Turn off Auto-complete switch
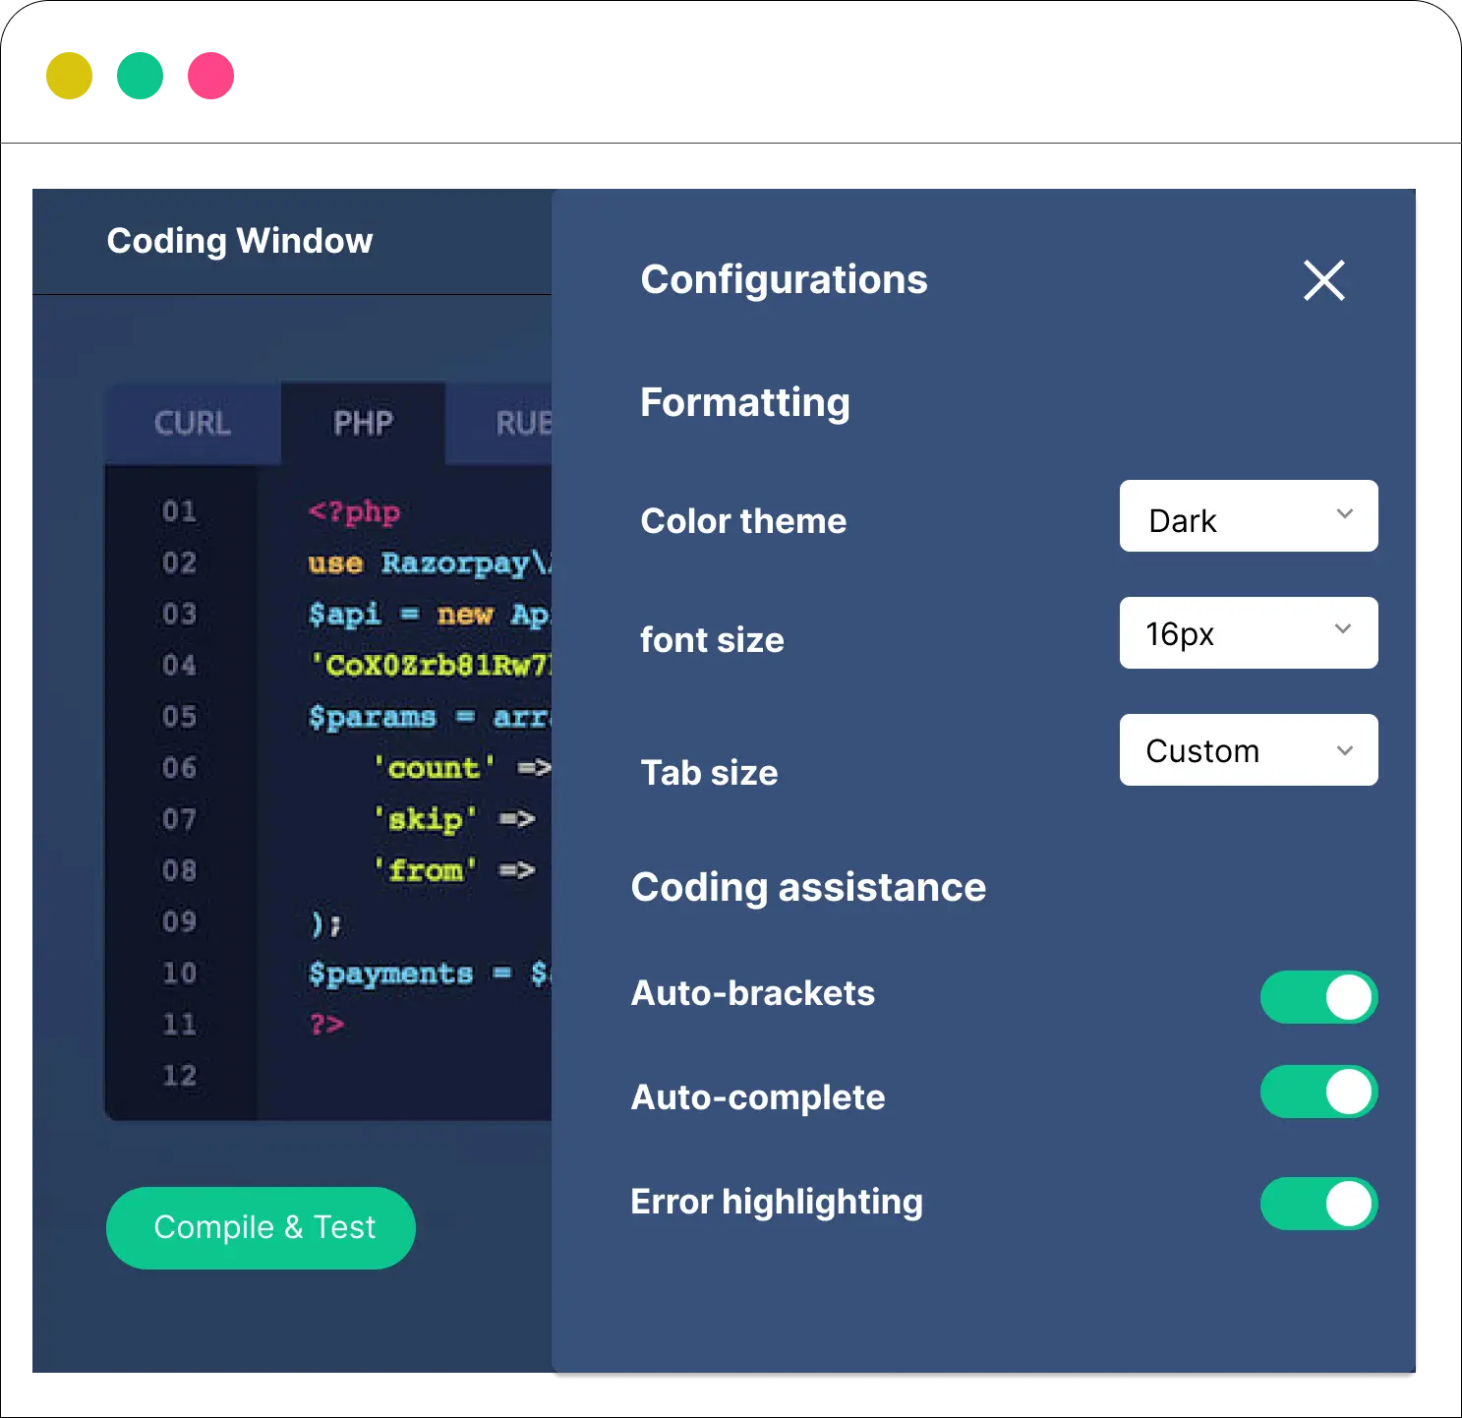Viewport: 1462px width, 1418px height. click(x=1318, y=1092)
